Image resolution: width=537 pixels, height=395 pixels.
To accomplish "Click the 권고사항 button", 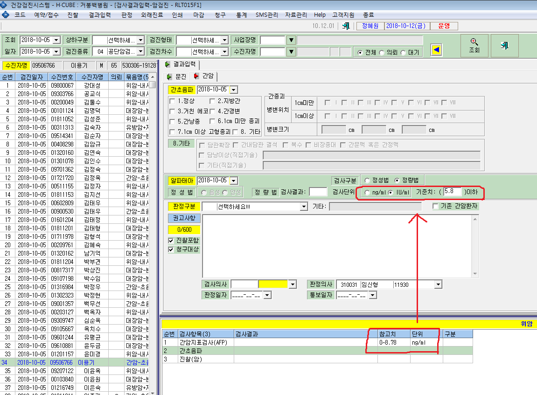I will pyautogui.click(x=184, y=218).
